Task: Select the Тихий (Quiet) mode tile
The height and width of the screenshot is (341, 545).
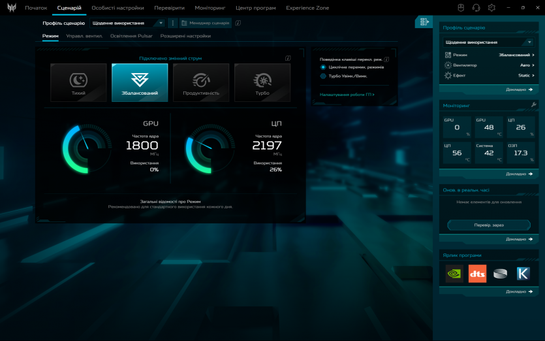Action: (x=78, y=83)
